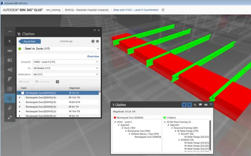Click the Magnitude column header
Viewport: 251px width, 156px height.
(74, 88)
